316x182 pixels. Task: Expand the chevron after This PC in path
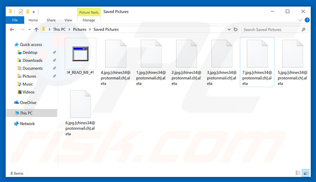69,30
